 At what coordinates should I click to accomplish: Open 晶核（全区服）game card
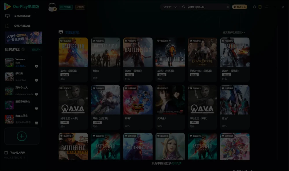tap(105, 107)
